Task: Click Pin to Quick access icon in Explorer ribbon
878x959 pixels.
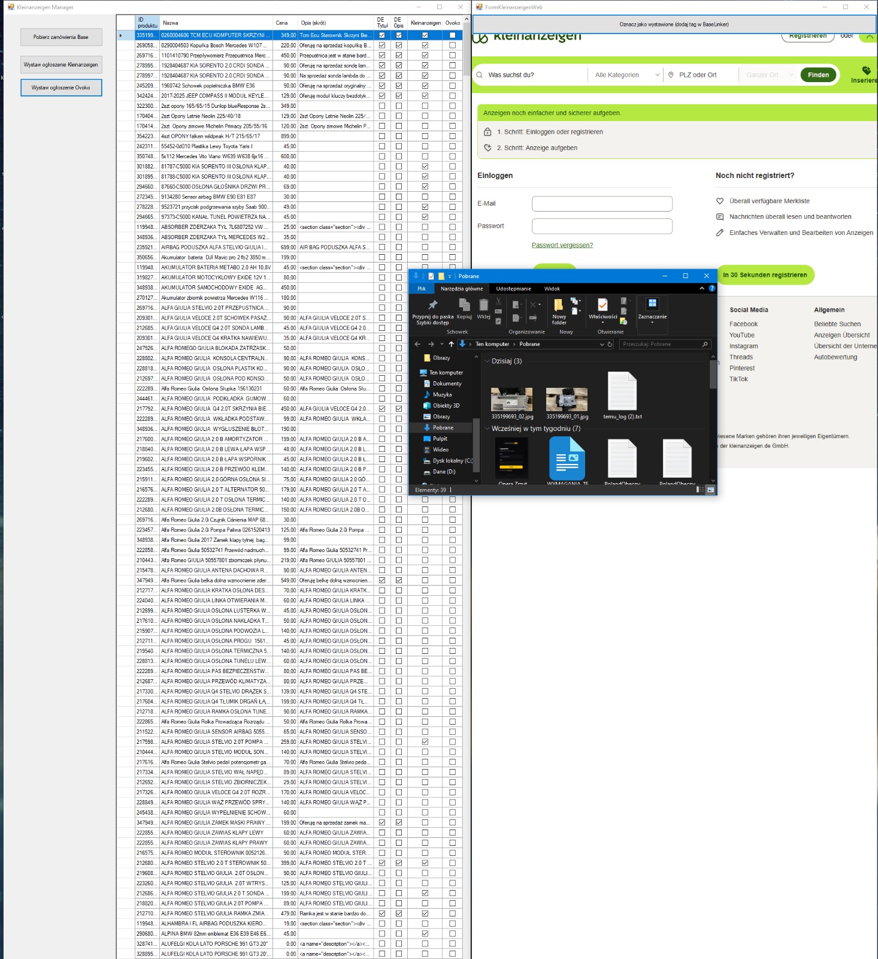Action: click(432, 304)
